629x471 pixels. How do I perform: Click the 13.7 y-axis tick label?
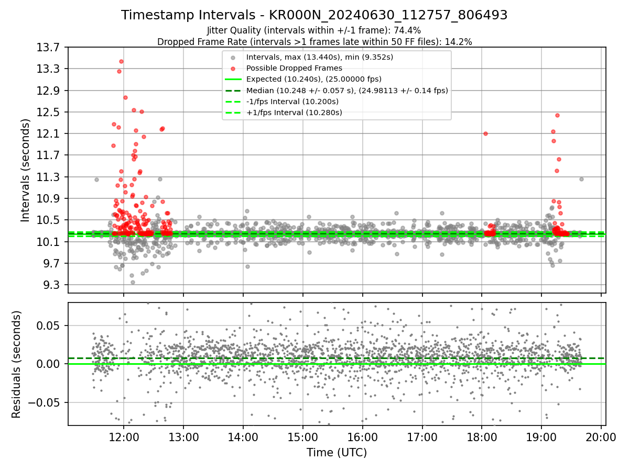coord(49,48)
